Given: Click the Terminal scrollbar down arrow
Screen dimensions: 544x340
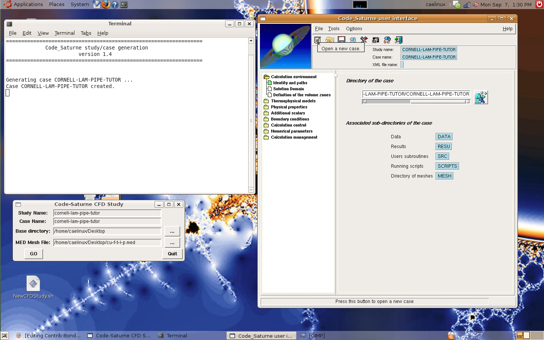Looking at the screenshot, I should coord(251,190).
